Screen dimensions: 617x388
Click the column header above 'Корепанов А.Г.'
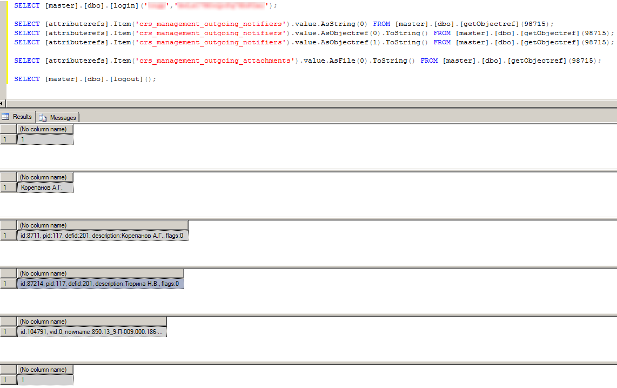pos(45,177)
